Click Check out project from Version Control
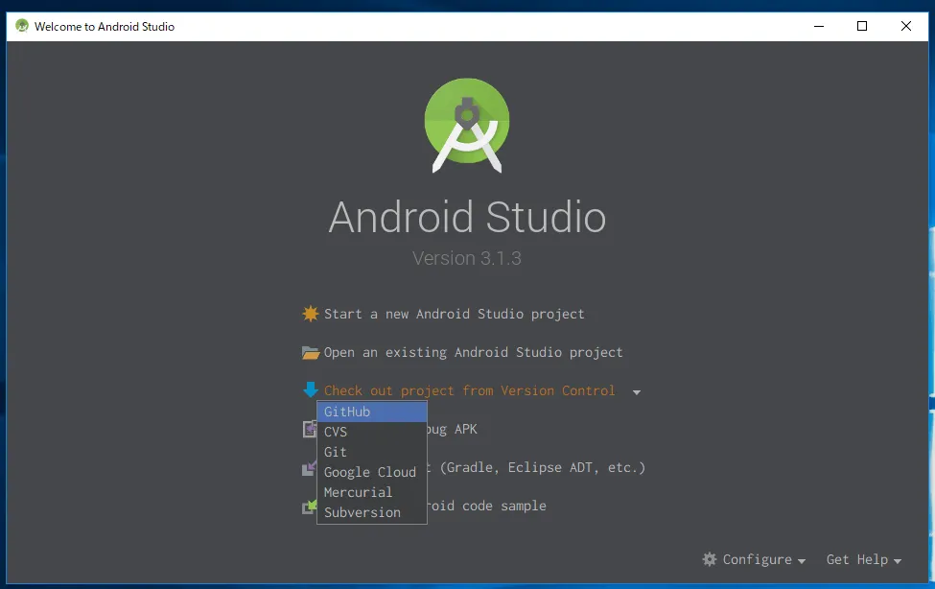935x589 pixels. click(469, 390)
